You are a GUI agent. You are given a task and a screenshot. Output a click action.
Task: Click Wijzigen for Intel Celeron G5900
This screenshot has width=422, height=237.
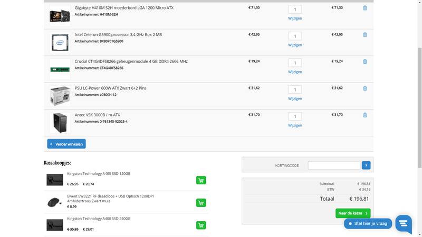coord(295,45)
